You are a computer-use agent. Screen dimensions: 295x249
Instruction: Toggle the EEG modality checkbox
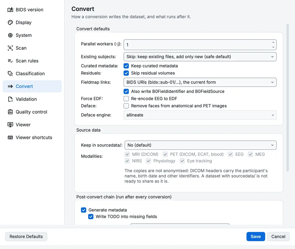(230, 154)
